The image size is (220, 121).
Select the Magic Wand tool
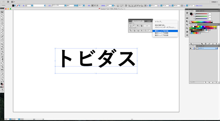click(x=2, y=17)
